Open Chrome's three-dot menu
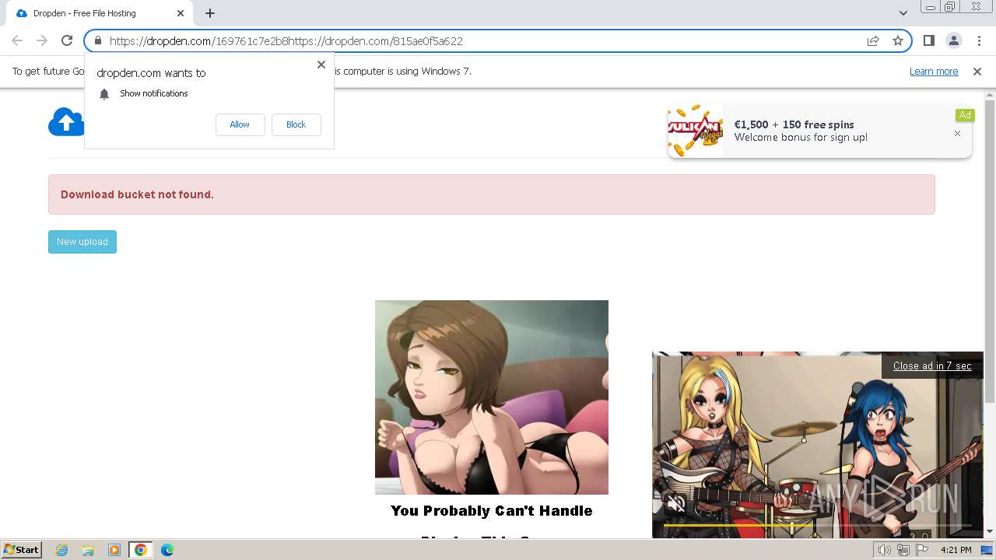 click(979, 40)
